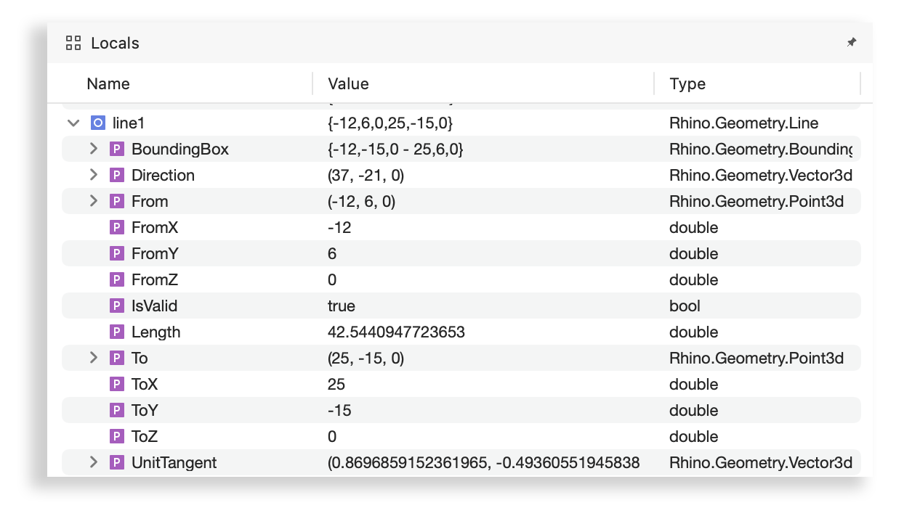
Task: Click the Length property icon
Action: point(116,332)
